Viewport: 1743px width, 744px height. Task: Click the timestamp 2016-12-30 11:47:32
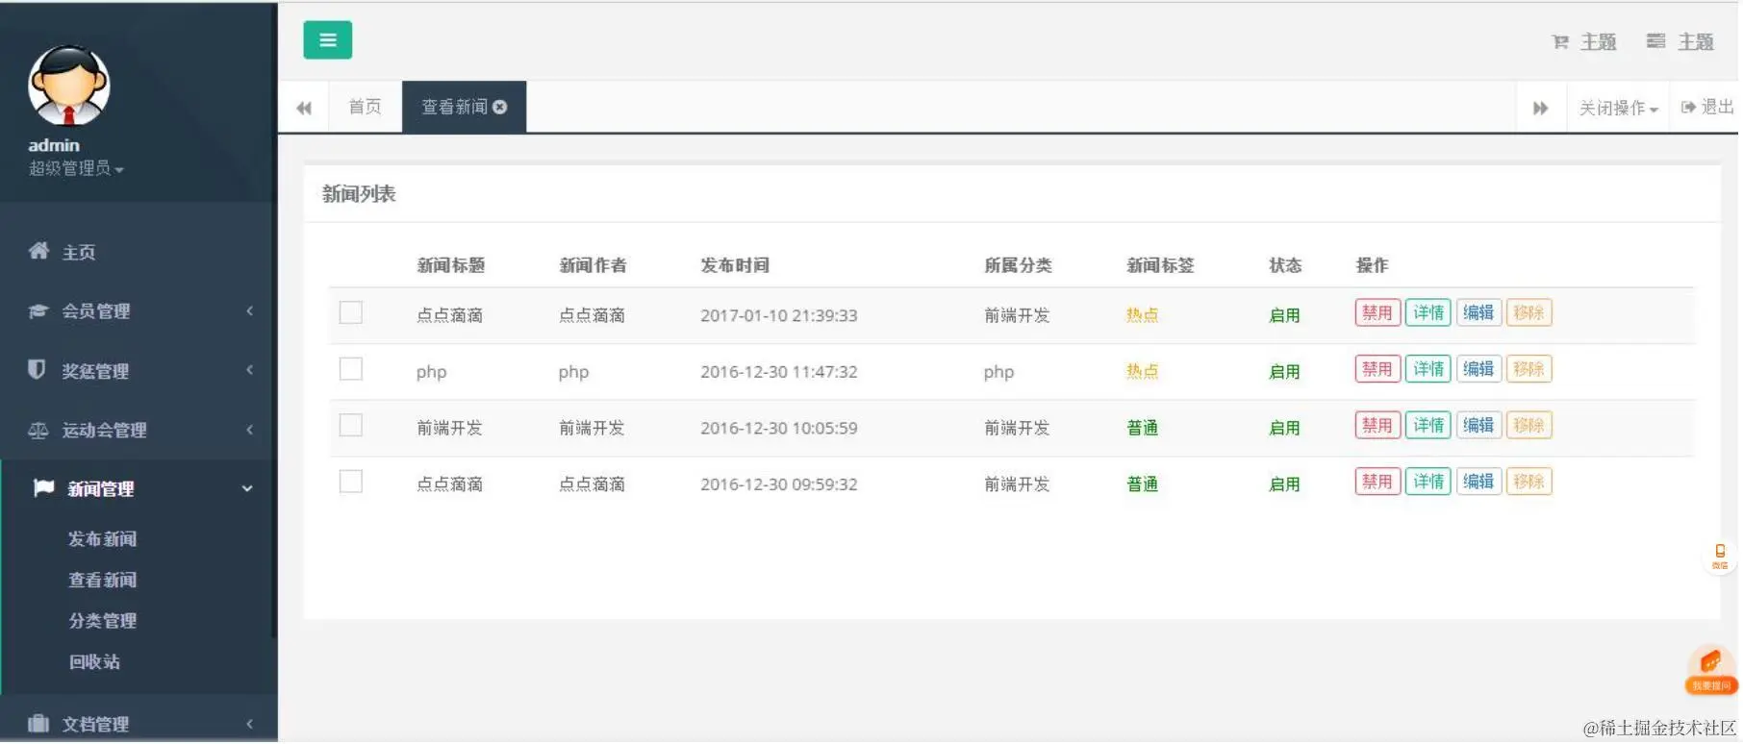tap(778, 372)
